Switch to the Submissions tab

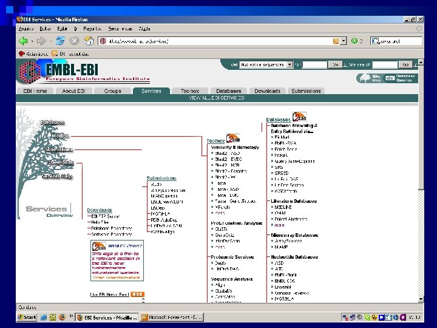[x=306, y=91]
